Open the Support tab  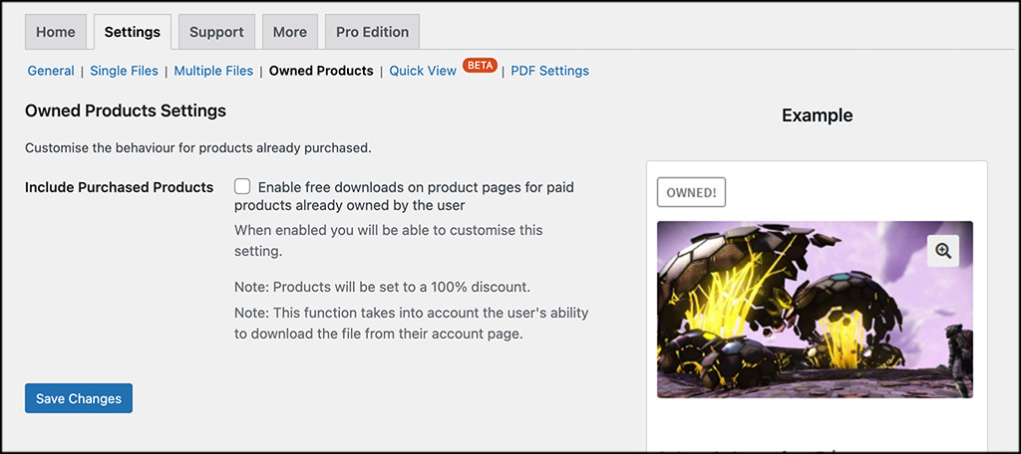pos(216,32)
